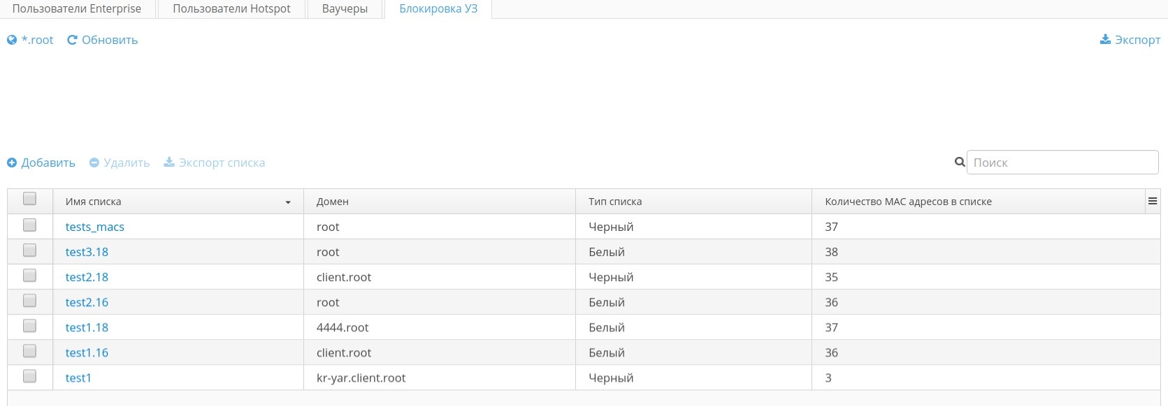Open the test1.16 list link
Image resolution: width=1168 pixels, height=406 pixels.
coord(87,352)
